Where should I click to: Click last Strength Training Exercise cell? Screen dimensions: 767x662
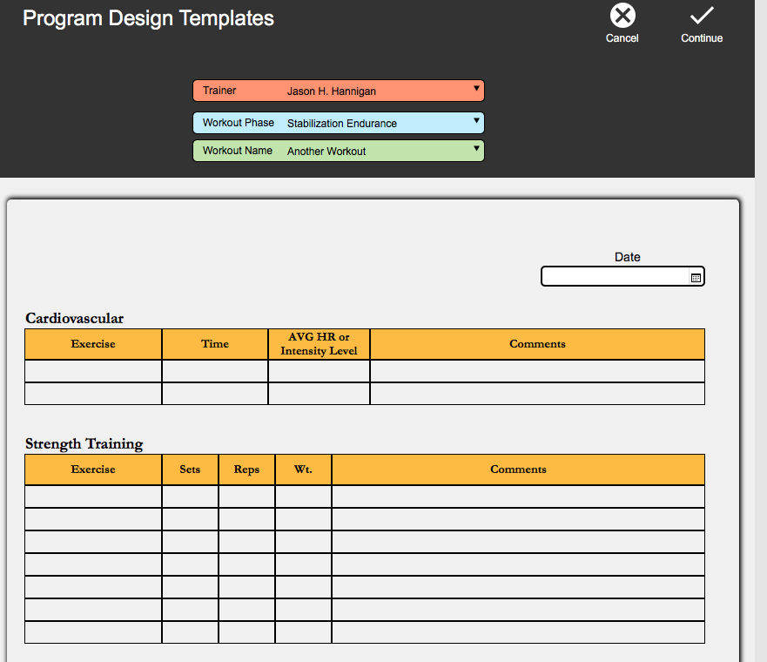point(93,632)
